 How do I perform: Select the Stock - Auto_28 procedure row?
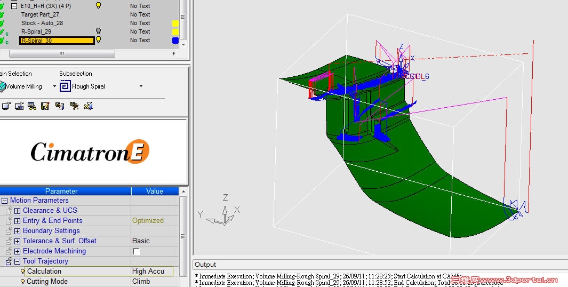[42, 23]
